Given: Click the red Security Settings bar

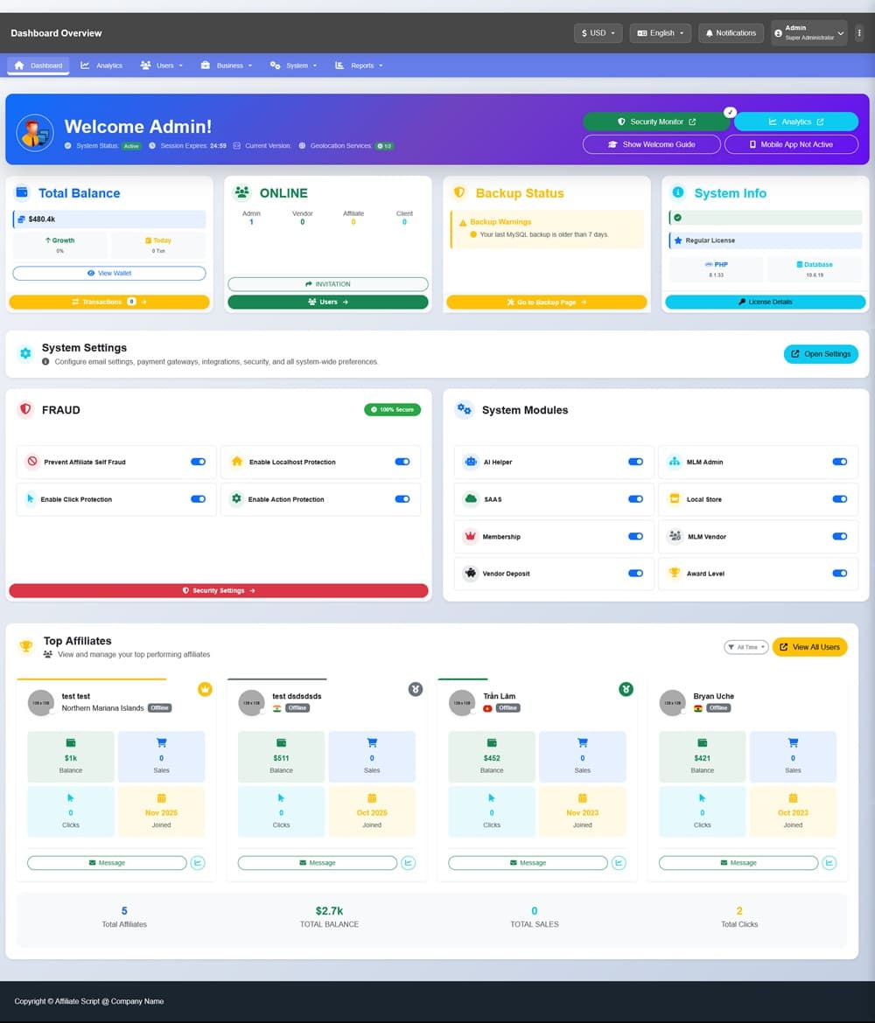Looking at the screenshot, I should (219, 591).
